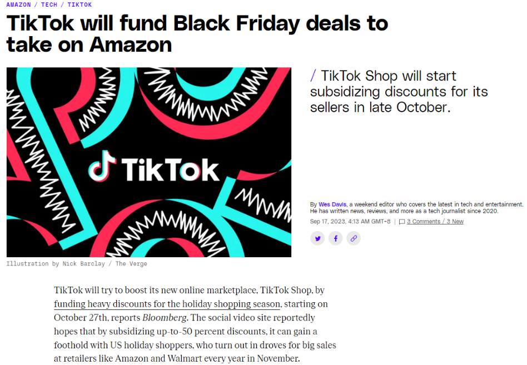Click the TikTok note logo in illustration
This screenshot has width=527, height=365.
[102, 167]
